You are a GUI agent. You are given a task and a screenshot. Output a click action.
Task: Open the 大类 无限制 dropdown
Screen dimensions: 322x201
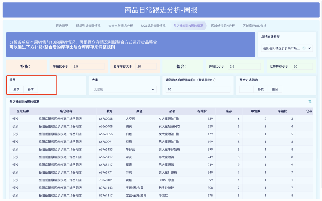pos(124,89)
